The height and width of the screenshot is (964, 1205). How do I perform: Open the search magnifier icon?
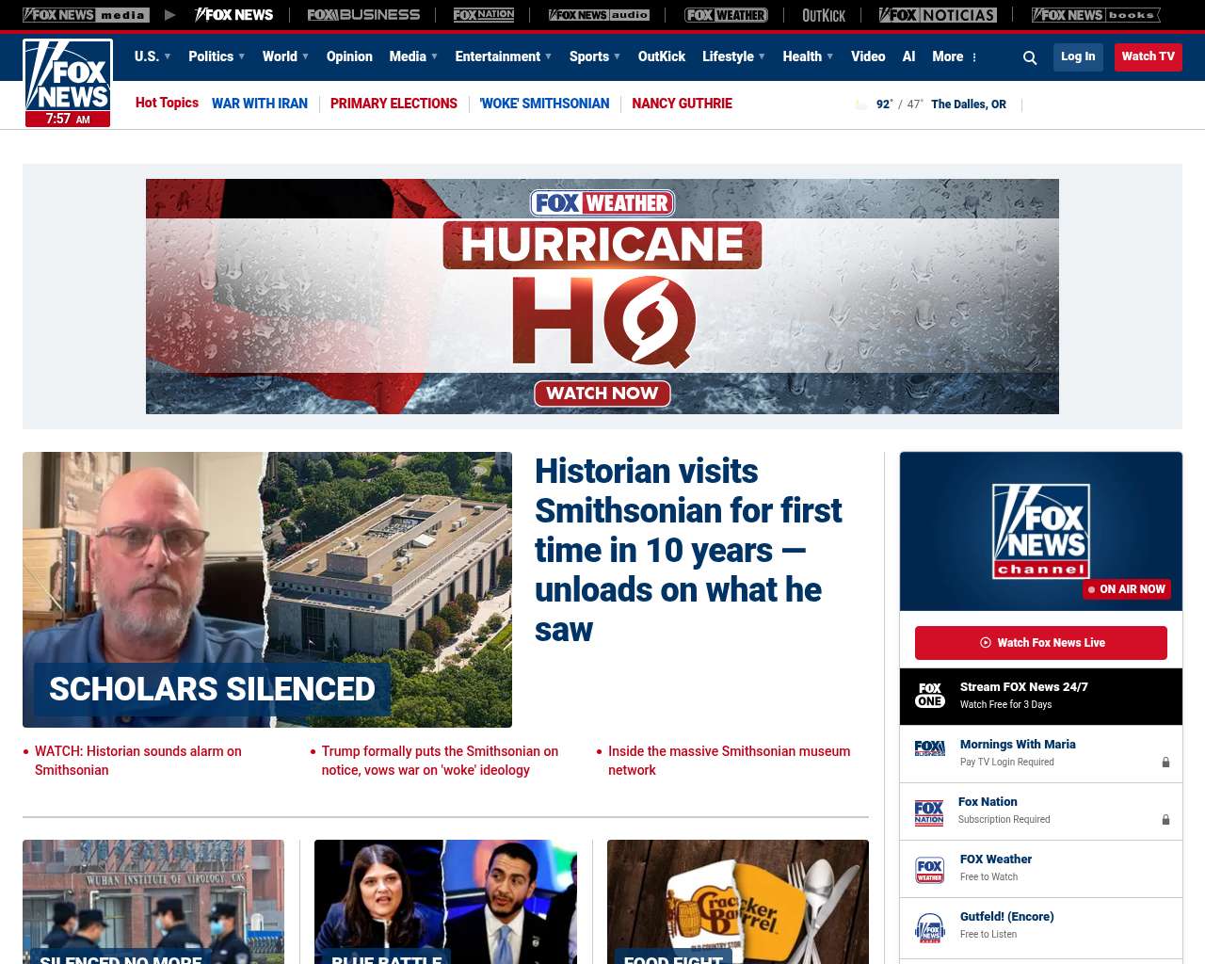pyautogui.click(x=1030, y=57)
